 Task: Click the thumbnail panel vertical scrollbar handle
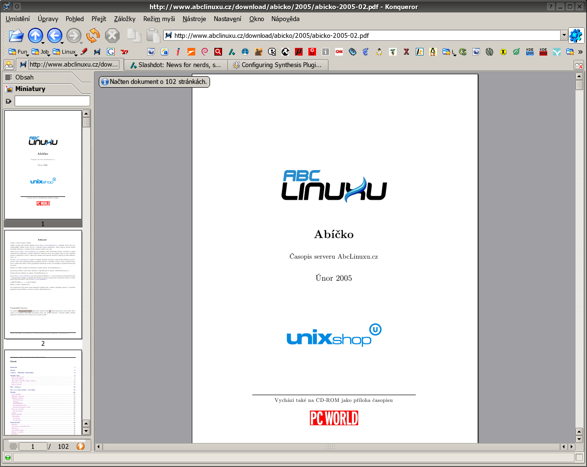[86, 122]
